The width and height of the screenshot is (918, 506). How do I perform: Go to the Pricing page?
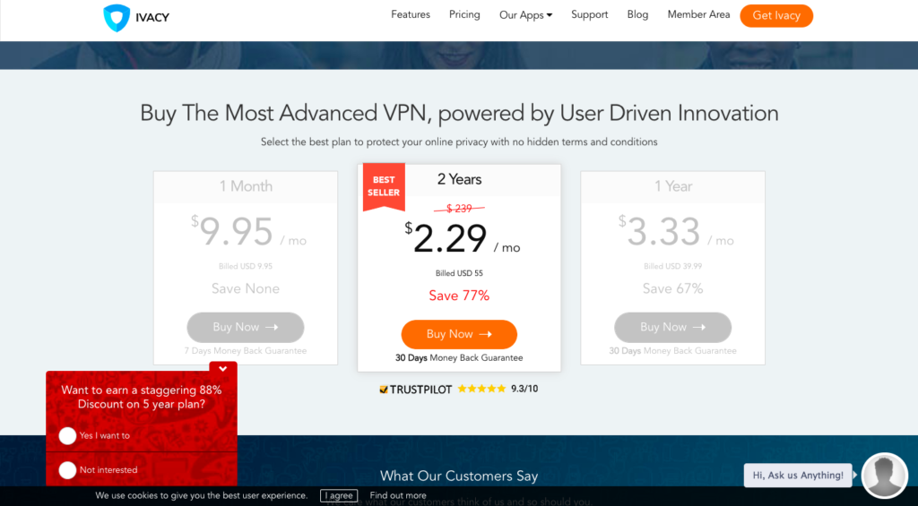pos(464,15)
